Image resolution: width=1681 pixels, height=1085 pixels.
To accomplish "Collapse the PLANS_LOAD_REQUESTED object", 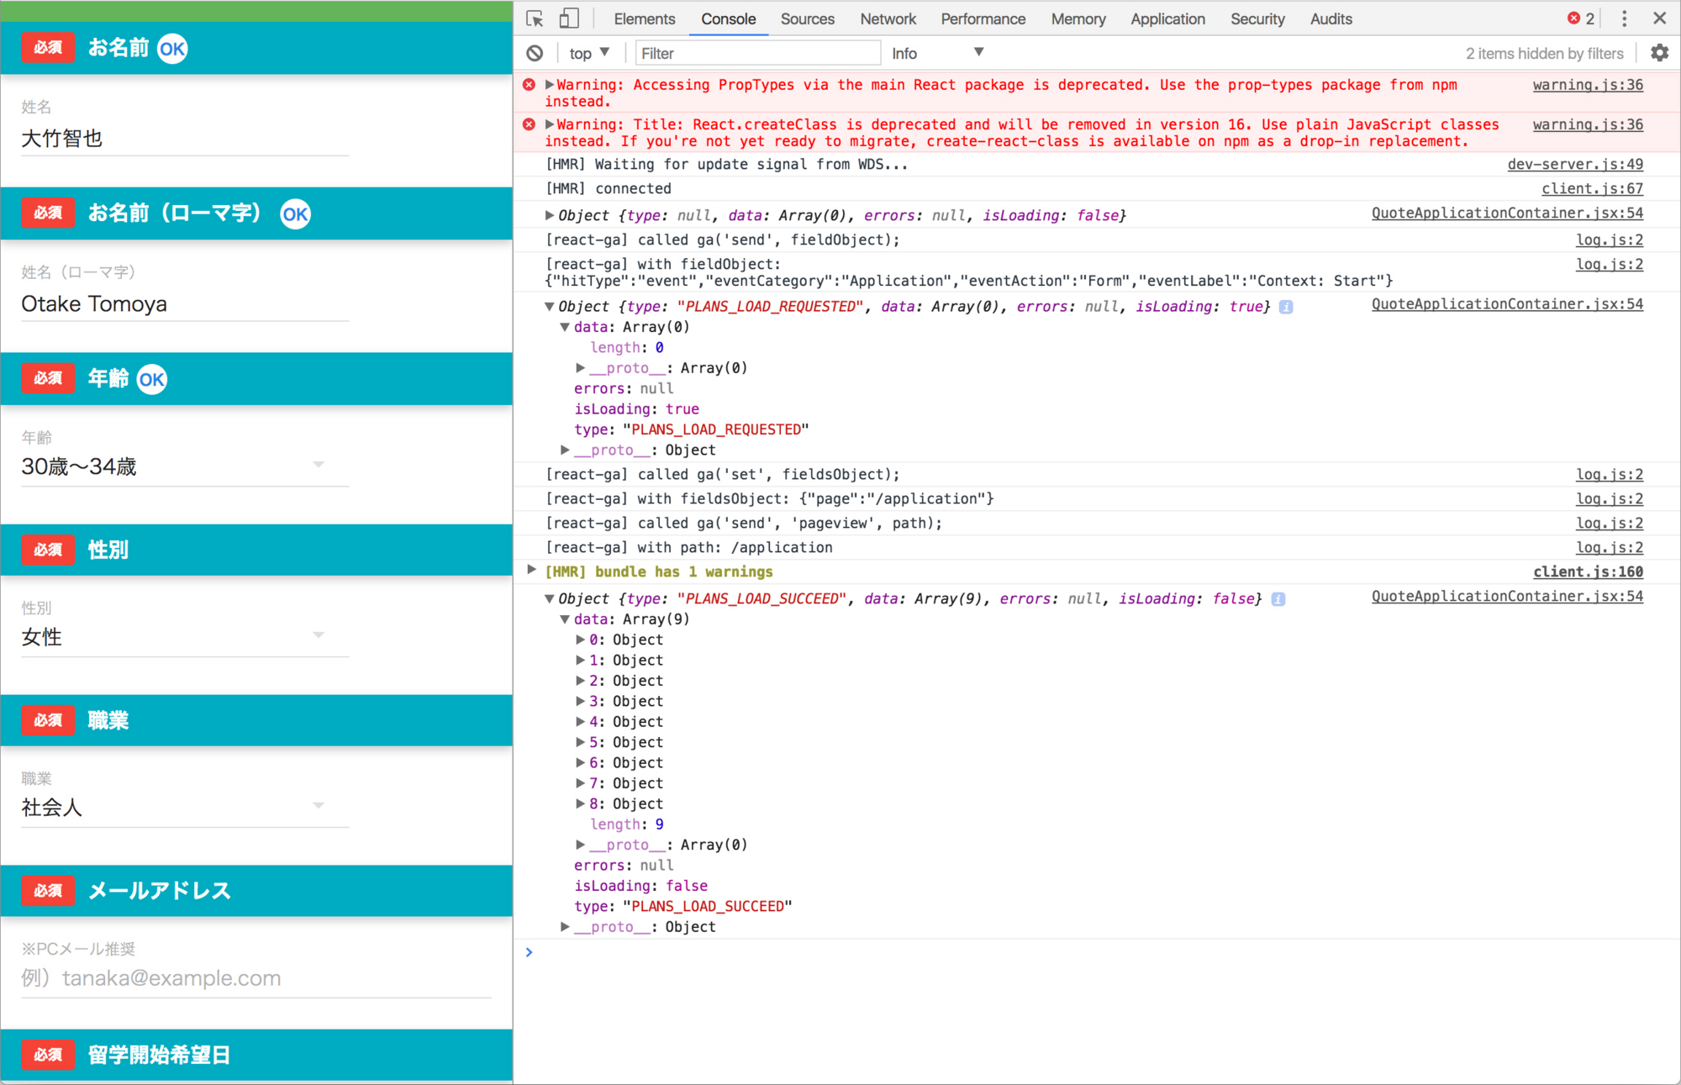I will [550, 307].
